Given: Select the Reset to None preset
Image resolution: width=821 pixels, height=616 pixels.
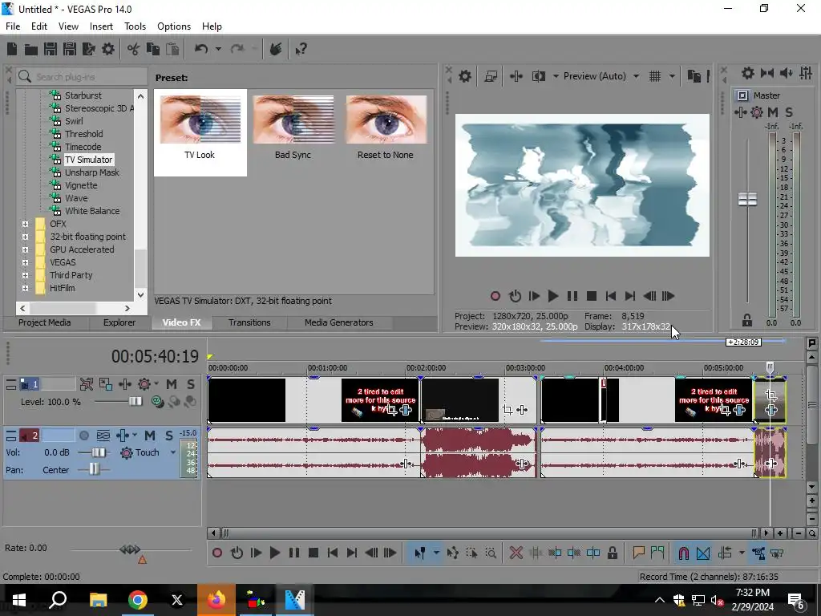Looking at the screenshot, I should pos(386,128).
